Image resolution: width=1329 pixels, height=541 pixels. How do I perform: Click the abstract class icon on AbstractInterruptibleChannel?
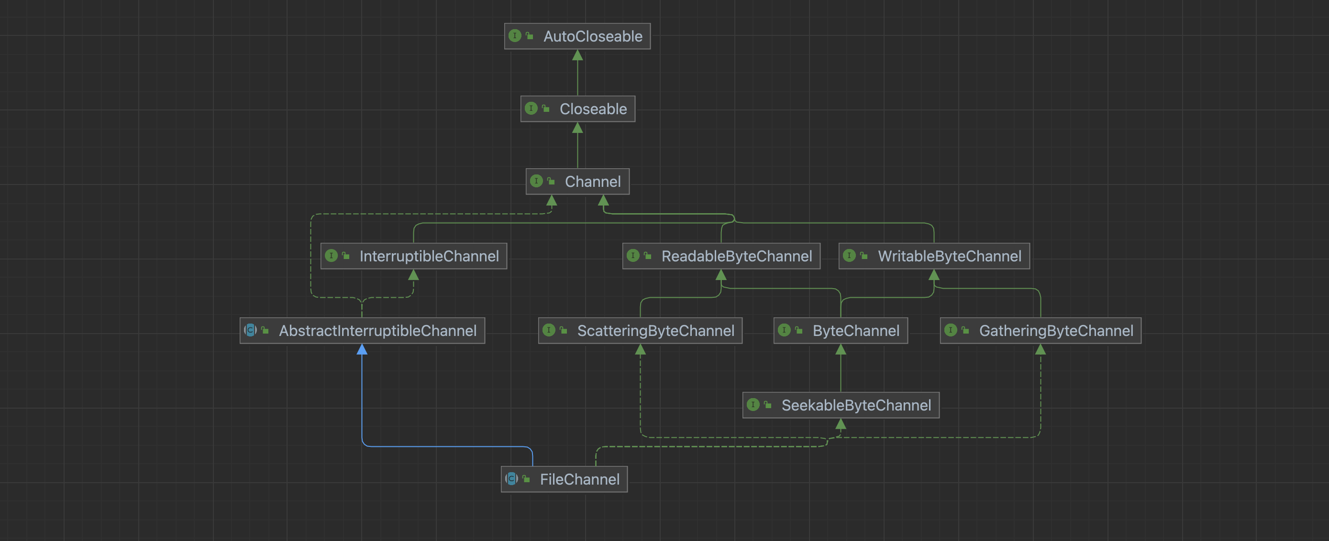[x=250, y=330]
